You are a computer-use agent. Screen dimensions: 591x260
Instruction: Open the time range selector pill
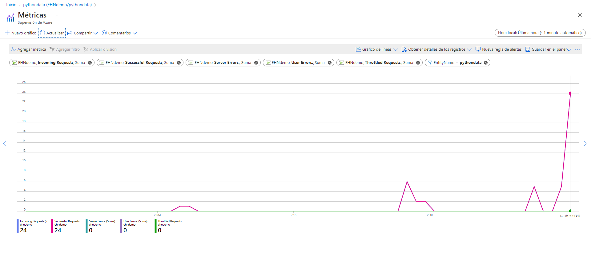pyautogui.click(x=540, y=33)
